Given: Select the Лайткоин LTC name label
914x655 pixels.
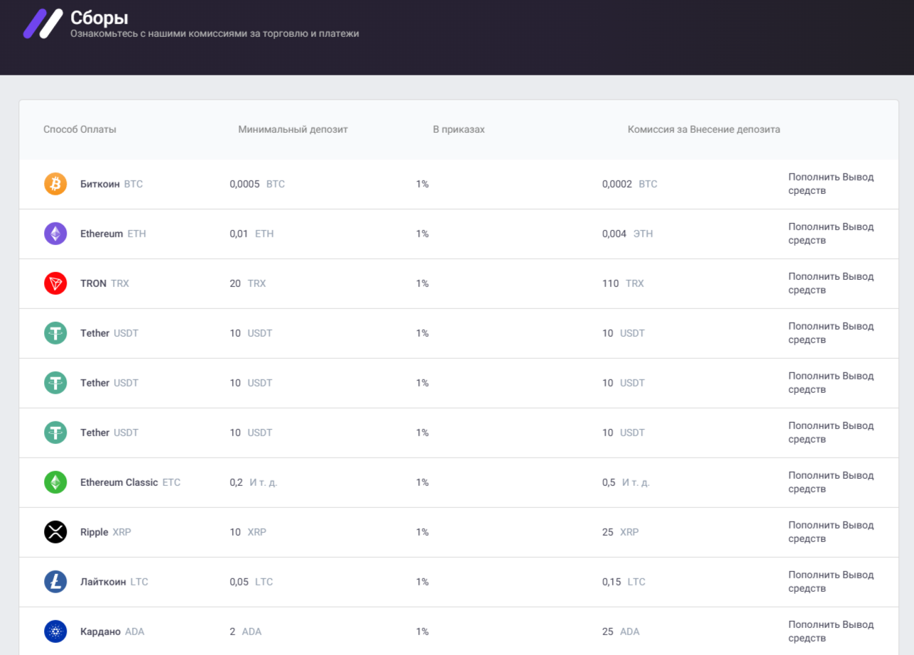Looking at the screenshot, I should click(114, 582).
